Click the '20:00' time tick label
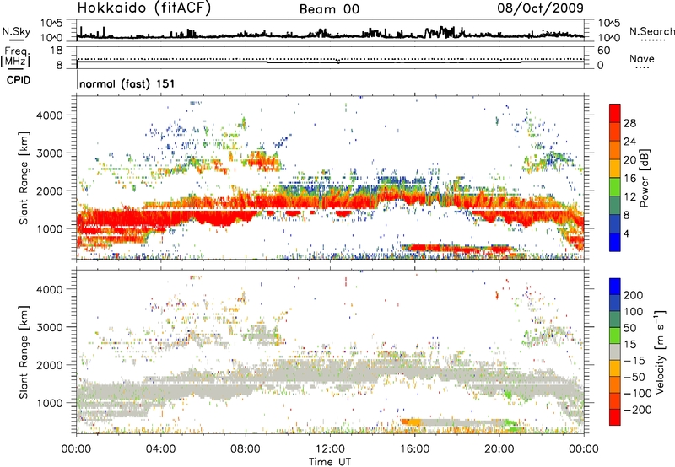 point(499,449)
